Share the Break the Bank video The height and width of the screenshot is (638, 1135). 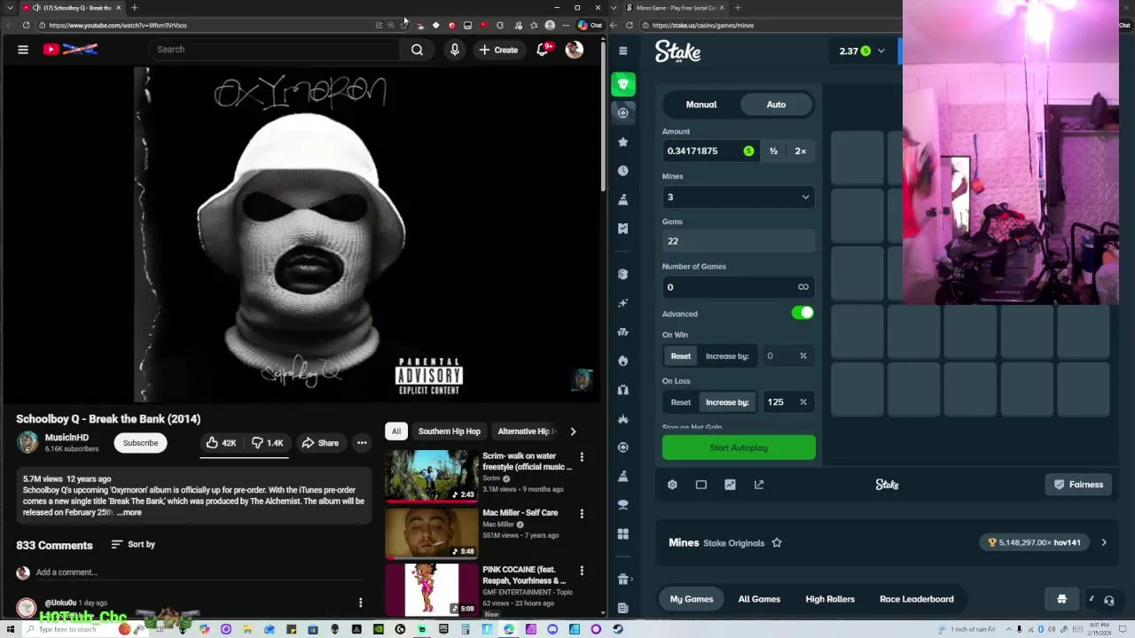coord(319,443)
